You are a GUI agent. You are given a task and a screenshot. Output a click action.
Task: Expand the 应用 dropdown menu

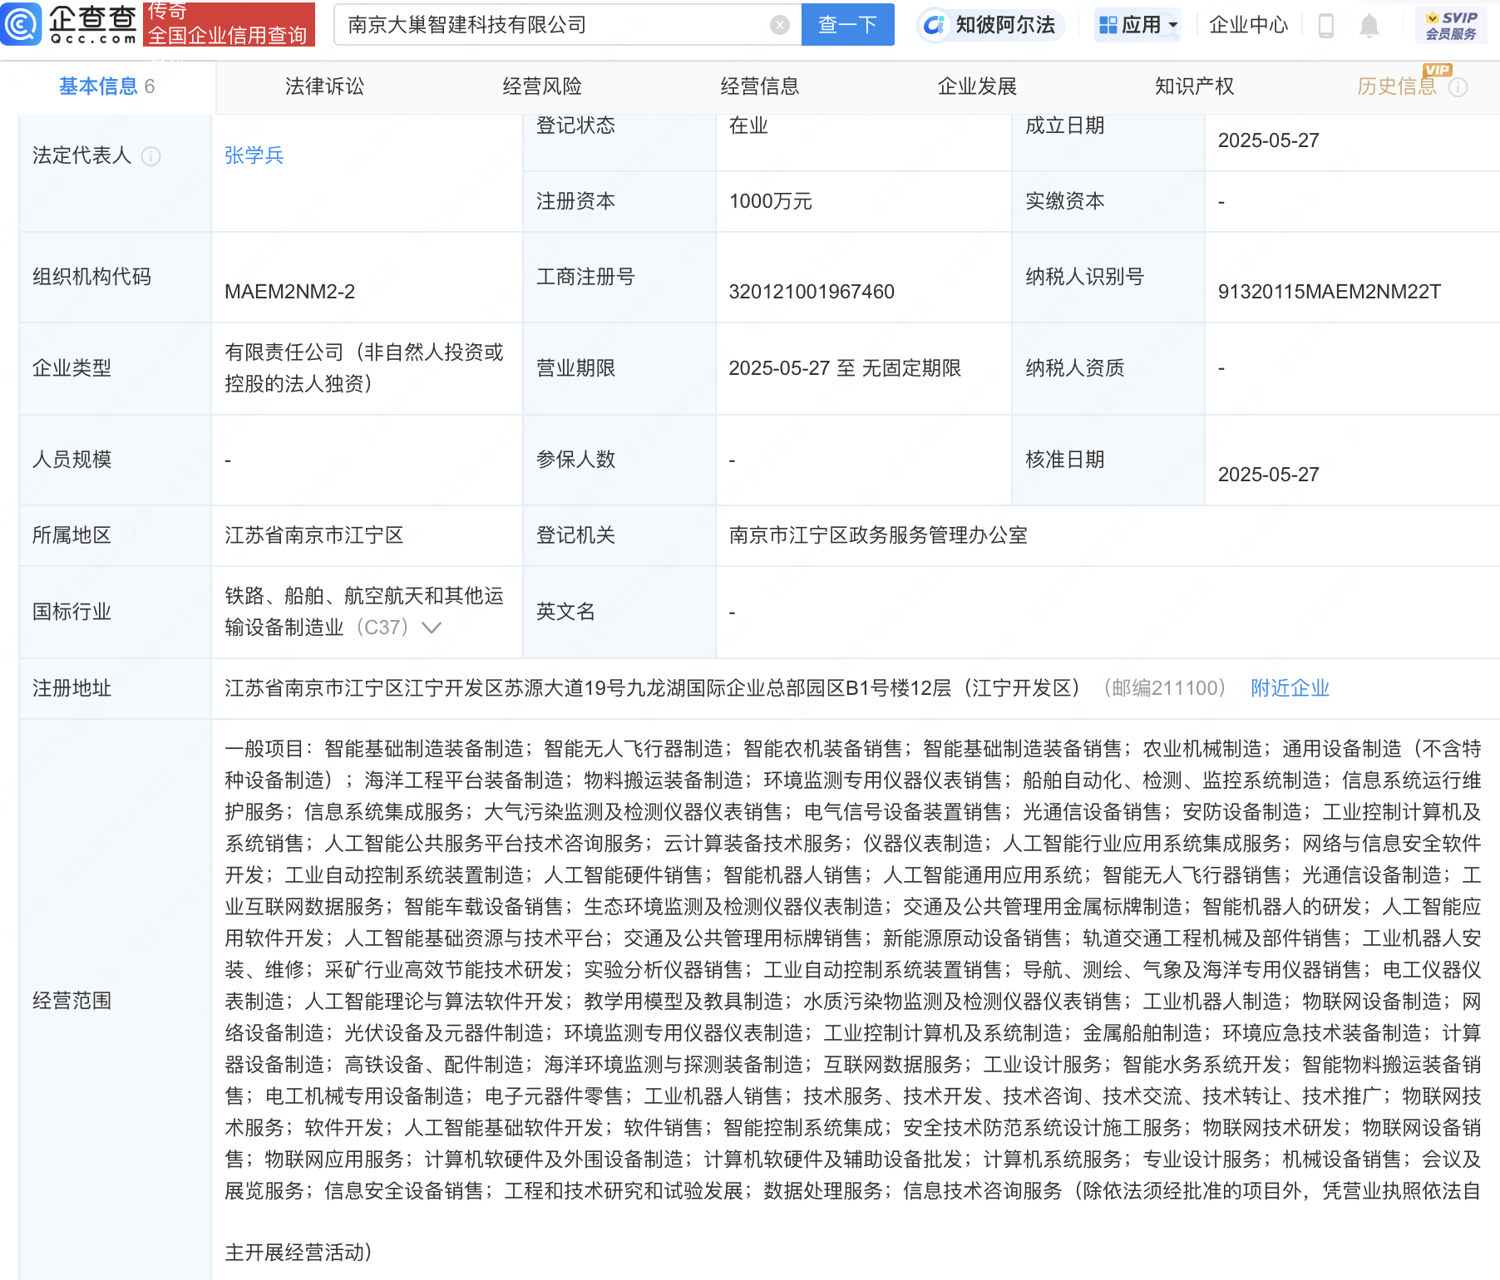1138,25
